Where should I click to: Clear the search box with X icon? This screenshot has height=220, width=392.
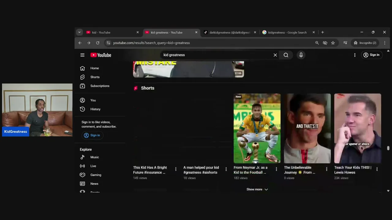pos(275,55)
